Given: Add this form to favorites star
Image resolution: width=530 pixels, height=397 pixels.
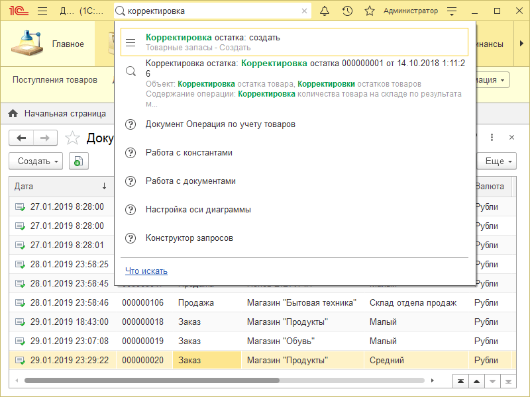Looking at the screenshot, I should click(72, 138).
